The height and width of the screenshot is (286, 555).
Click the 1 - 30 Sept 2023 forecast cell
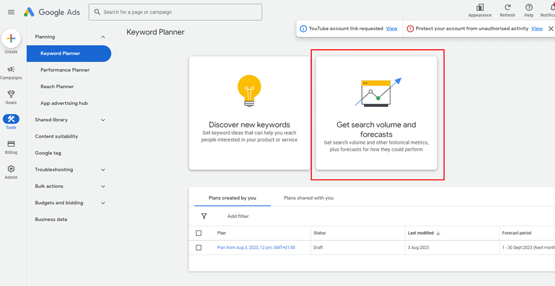528,247
